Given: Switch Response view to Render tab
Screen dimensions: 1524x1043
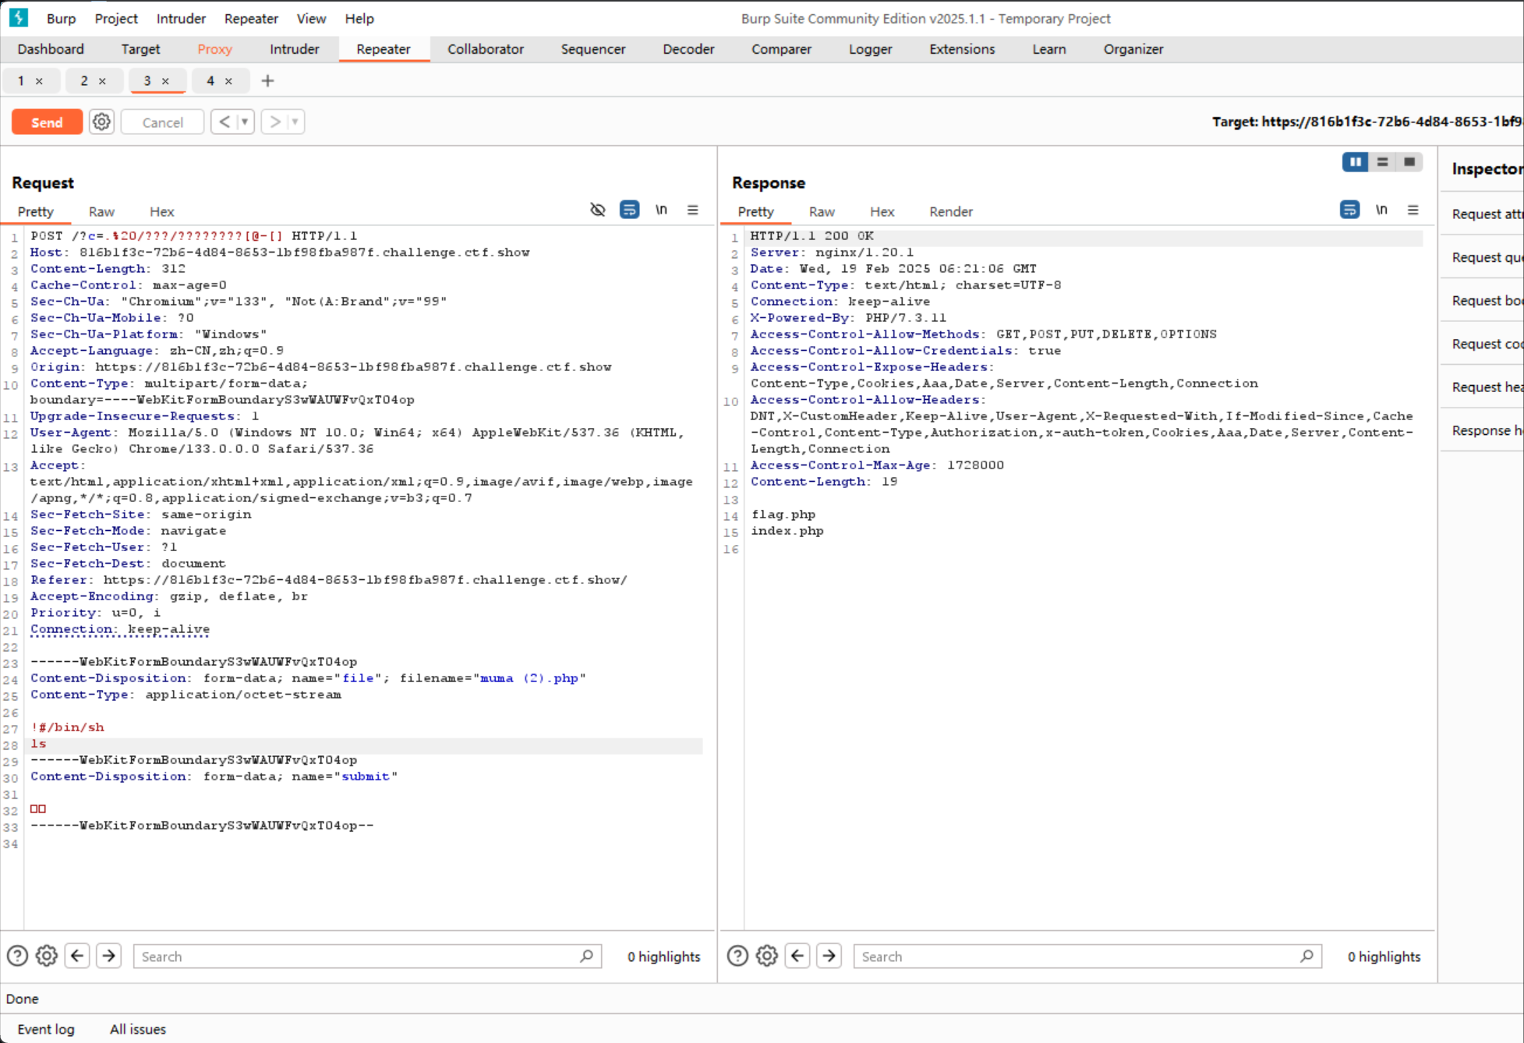Looking at the screenshot, I should point(950,211).
